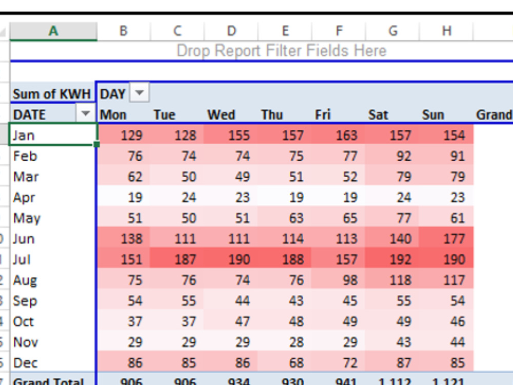Open the DATE row field dropdown

(x=85, y=114)
